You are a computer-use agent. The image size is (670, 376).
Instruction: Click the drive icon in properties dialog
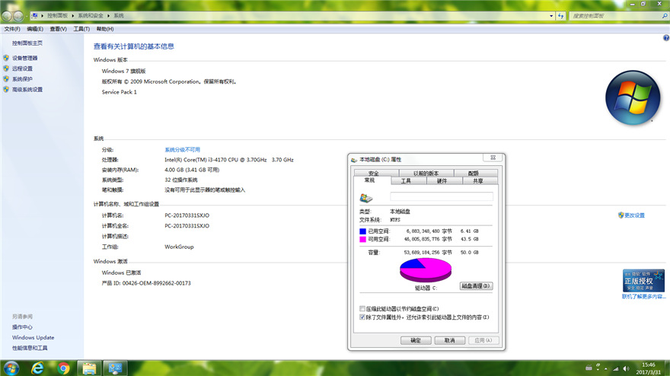[x=366, y=197]
